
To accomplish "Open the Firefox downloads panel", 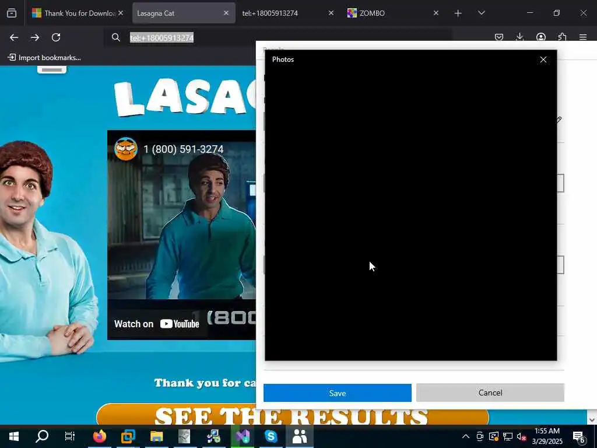I will pos(519,37).
